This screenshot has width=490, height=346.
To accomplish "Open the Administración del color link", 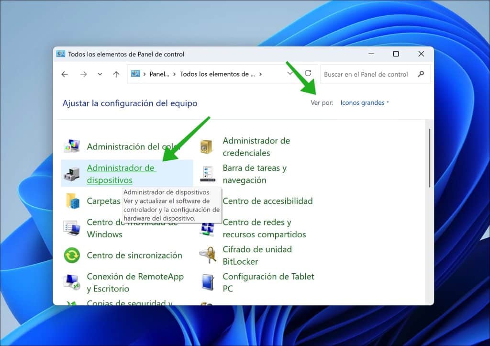I will tap(134, 146).
